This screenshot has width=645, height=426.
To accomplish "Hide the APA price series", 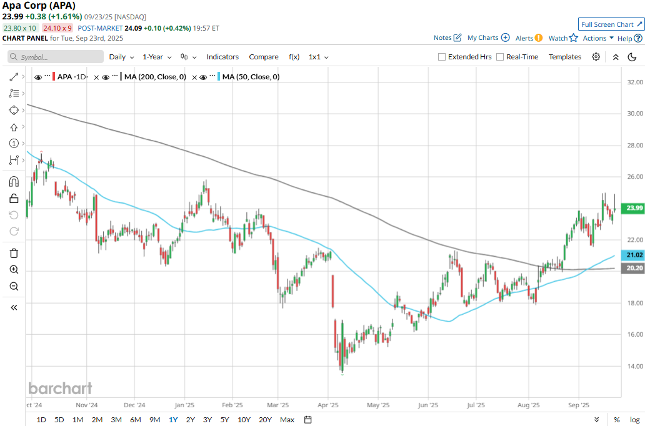I will (39, 77).
